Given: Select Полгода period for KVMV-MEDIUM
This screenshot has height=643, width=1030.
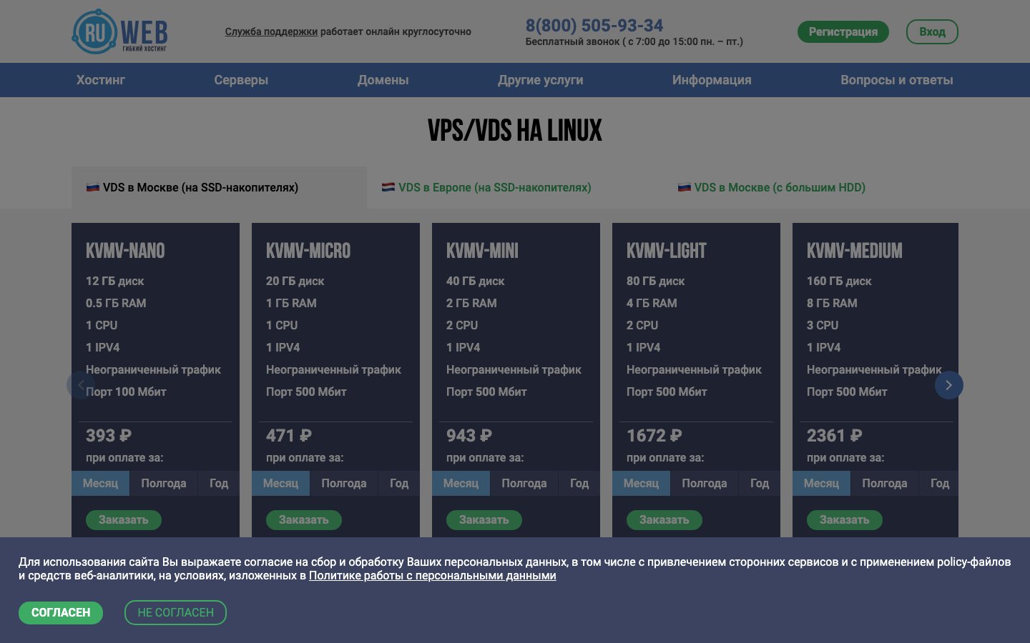Looking at the screenshot, I should (x=885, y=484).
